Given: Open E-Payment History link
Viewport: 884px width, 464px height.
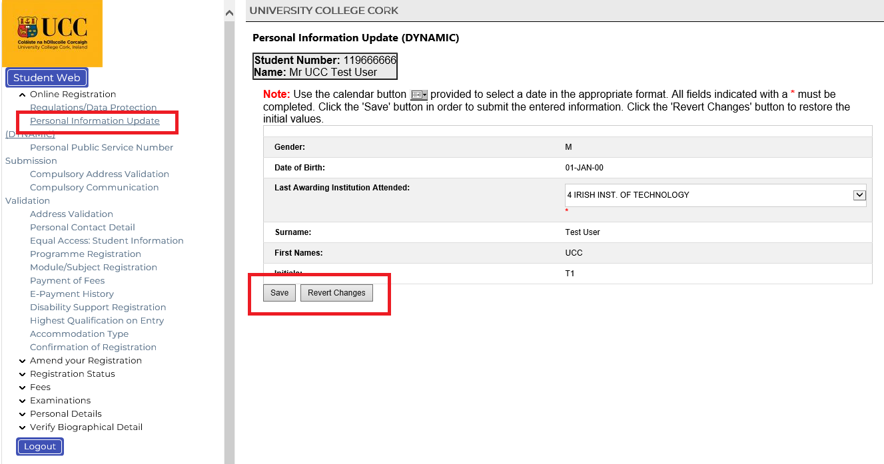Looking at the screenshot, I should [72, 294].
